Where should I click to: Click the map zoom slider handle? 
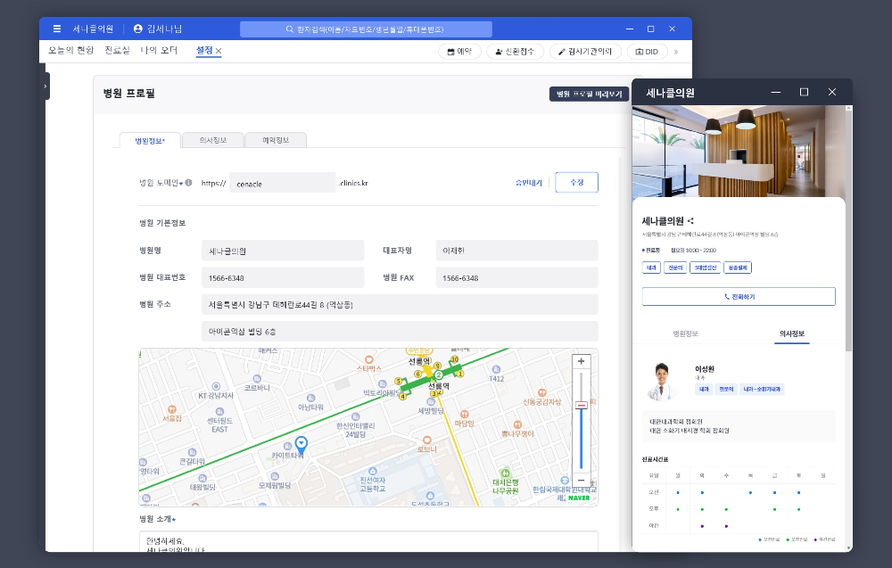pyautogui.click(x=581, y=406)
